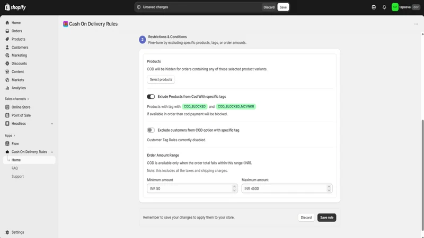
Task: Click the Maximum amount input field
Action: click(x=287, y=189)
